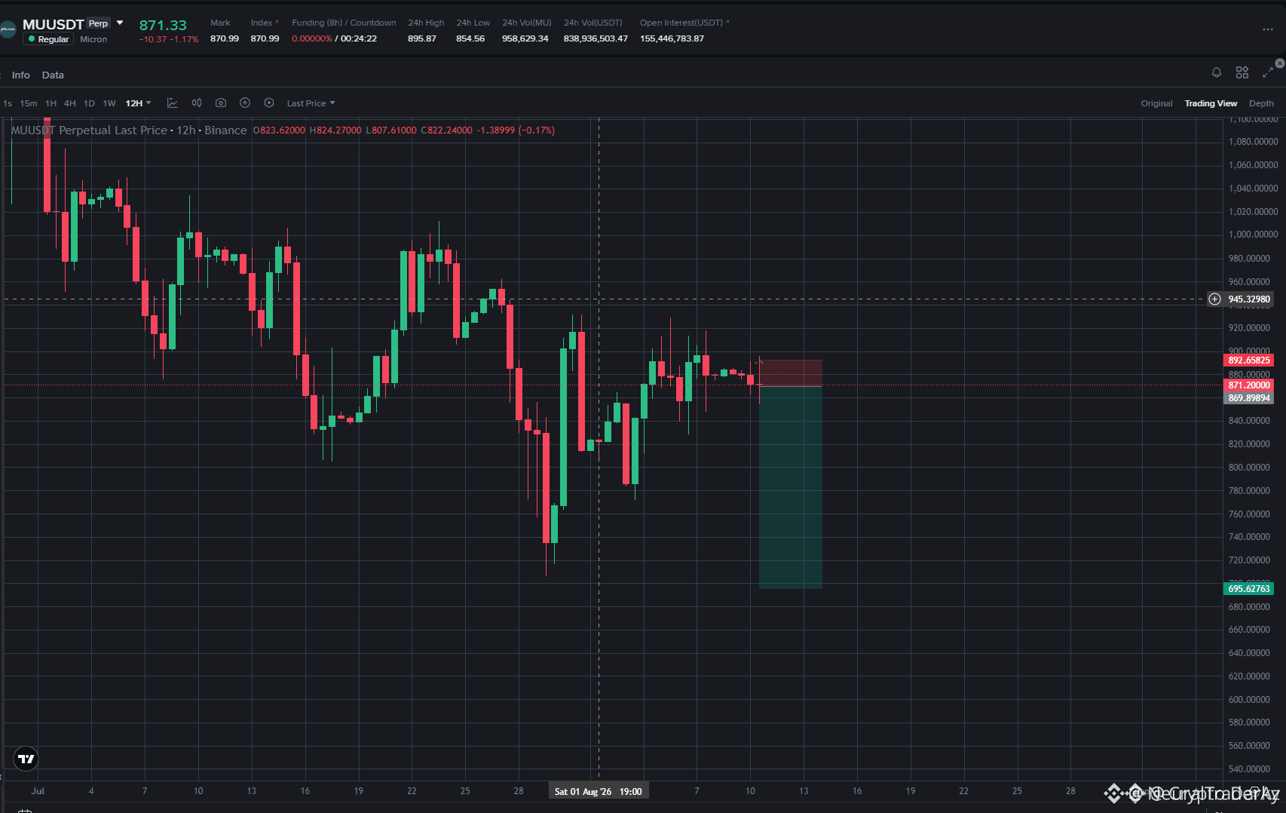Click the Sat 01 Aug '26 19:00 time label

point(599,791)
